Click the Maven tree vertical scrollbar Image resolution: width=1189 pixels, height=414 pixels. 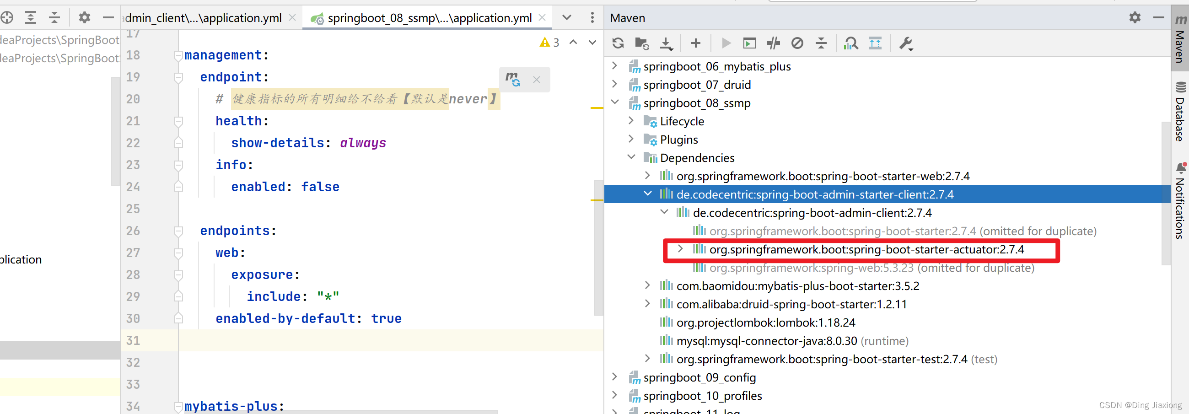(x=1166, y=194)
